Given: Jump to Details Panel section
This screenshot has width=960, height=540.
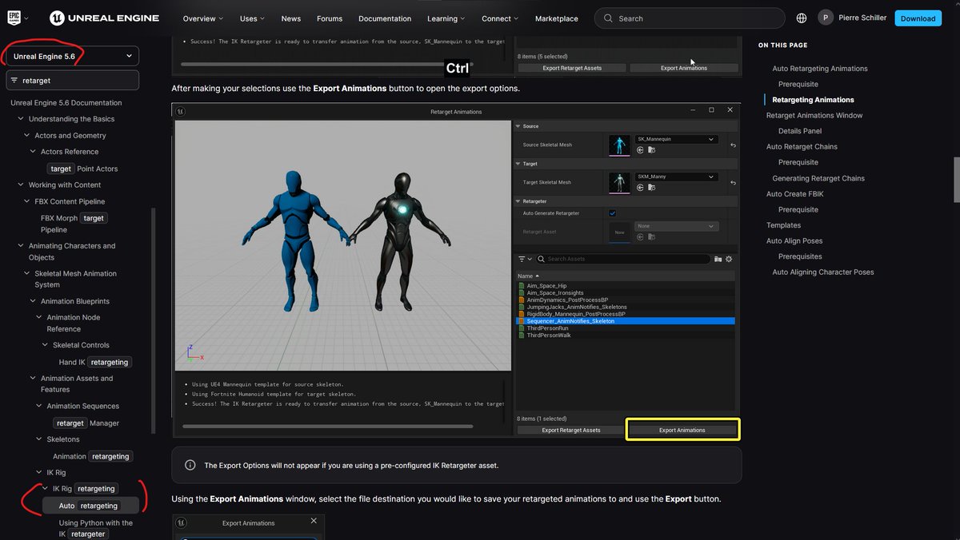Looking at the screenshot, I should coord(800,131).
